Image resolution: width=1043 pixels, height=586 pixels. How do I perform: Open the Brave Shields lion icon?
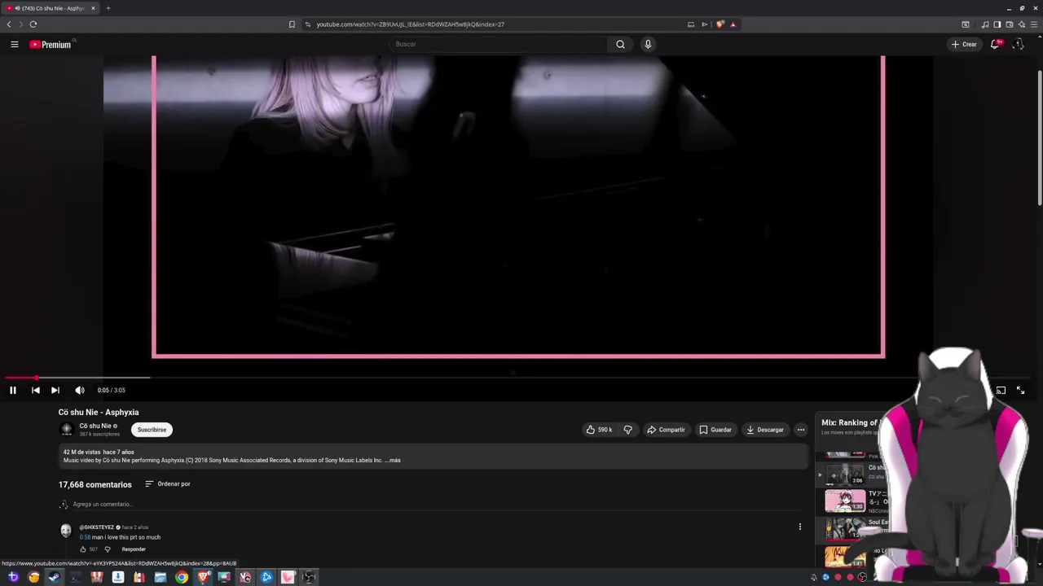[720, 24]
